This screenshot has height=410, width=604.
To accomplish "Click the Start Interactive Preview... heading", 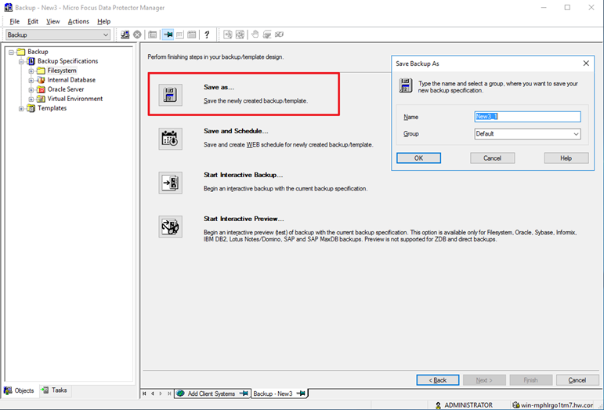I will tap(244, 219).
